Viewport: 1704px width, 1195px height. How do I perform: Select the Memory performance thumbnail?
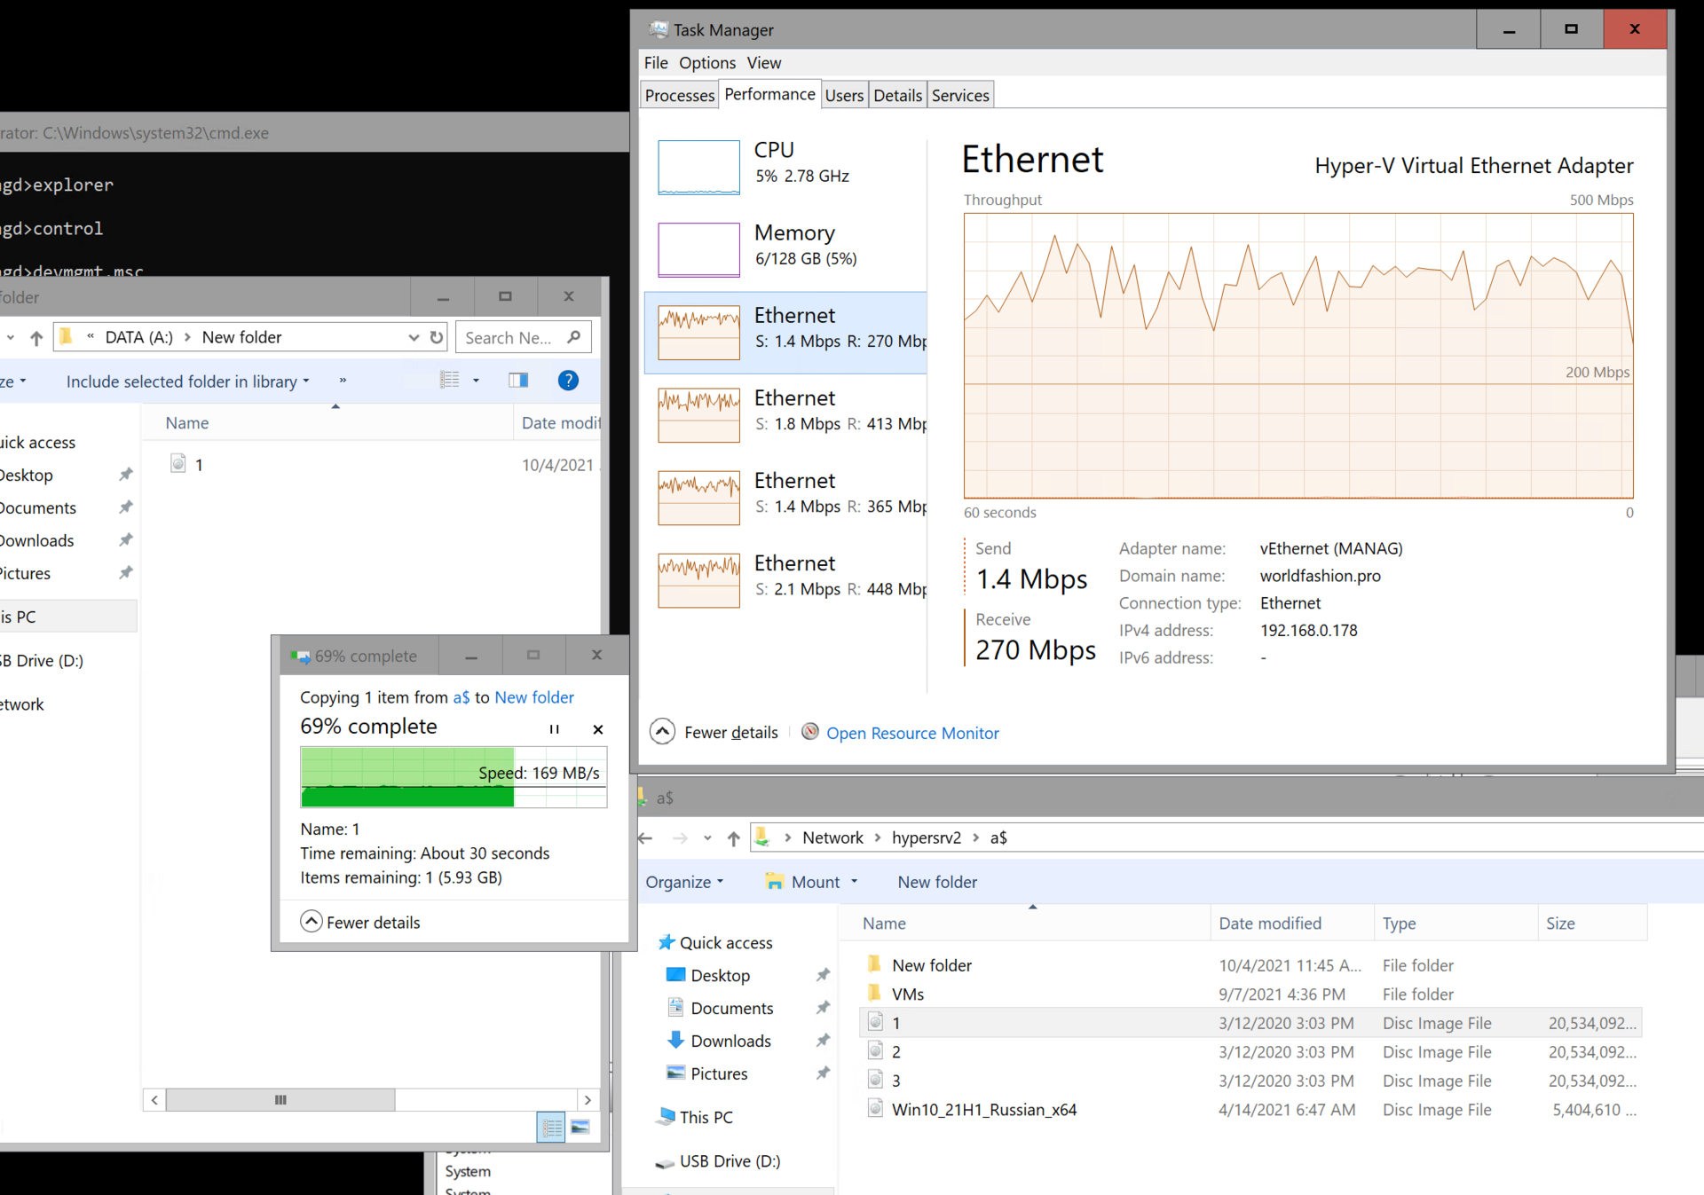(x=698, y=249)
